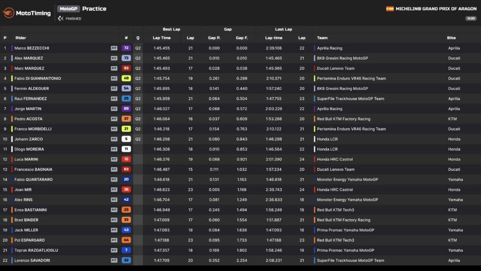481x271 pixels.
Task: Click the MotoGP class badge
Action: [69, 9]
